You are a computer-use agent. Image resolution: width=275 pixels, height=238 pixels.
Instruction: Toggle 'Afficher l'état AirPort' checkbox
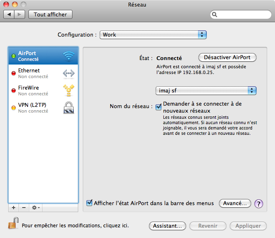tap(89, 203)
